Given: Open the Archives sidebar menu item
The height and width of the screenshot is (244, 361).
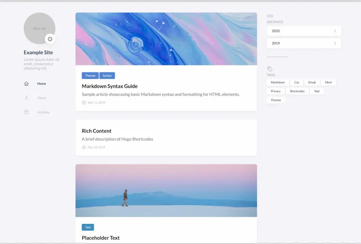Looking at the screenshot, I should [43, 112].
